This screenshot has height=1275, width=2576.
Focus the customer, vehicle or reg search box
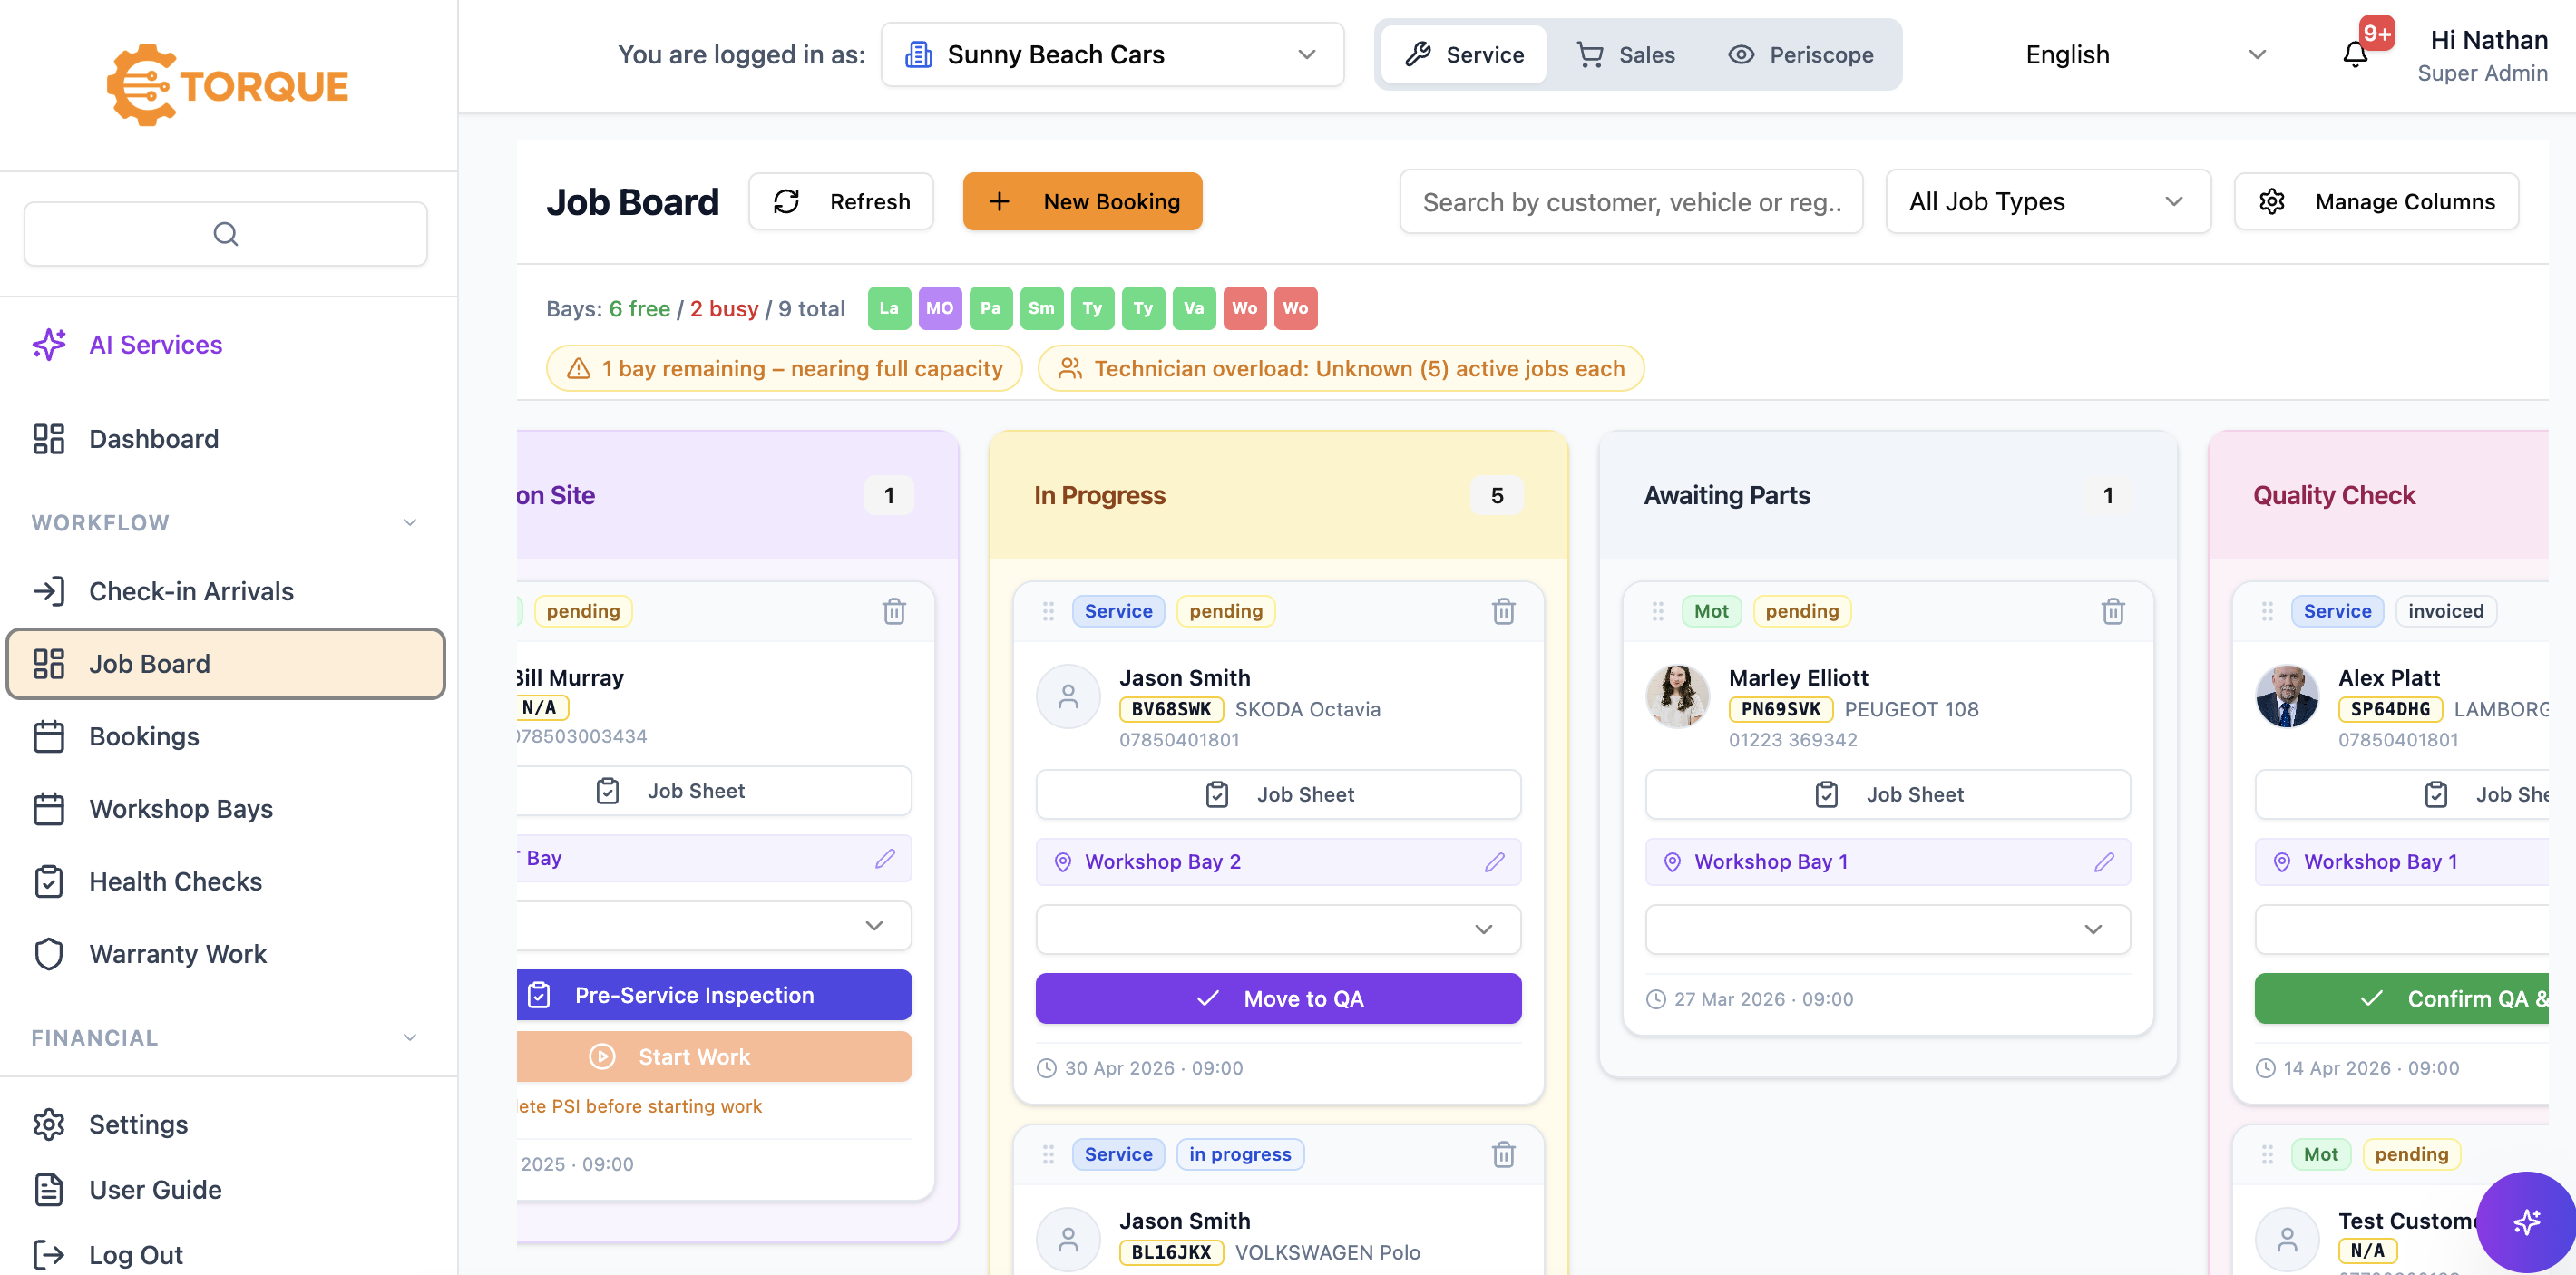1631,202
